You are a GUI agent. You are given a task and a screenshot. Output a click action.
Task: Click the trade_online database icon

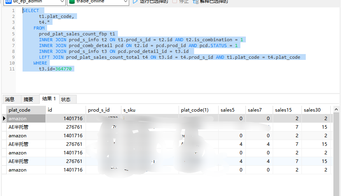[x=72, y=2]
